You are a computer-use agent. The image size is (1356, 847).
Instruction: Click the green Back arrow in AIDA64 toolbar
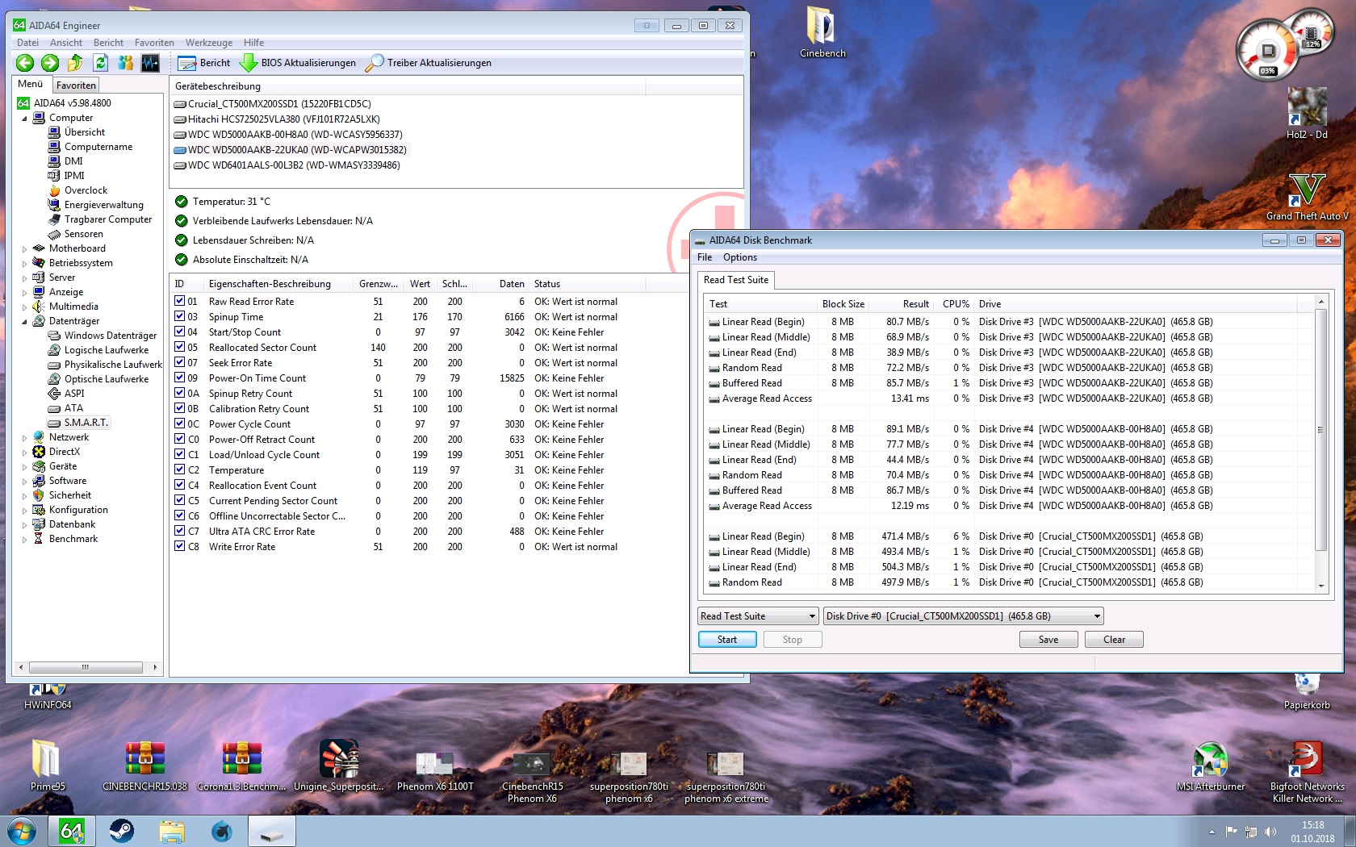(25, 63)
